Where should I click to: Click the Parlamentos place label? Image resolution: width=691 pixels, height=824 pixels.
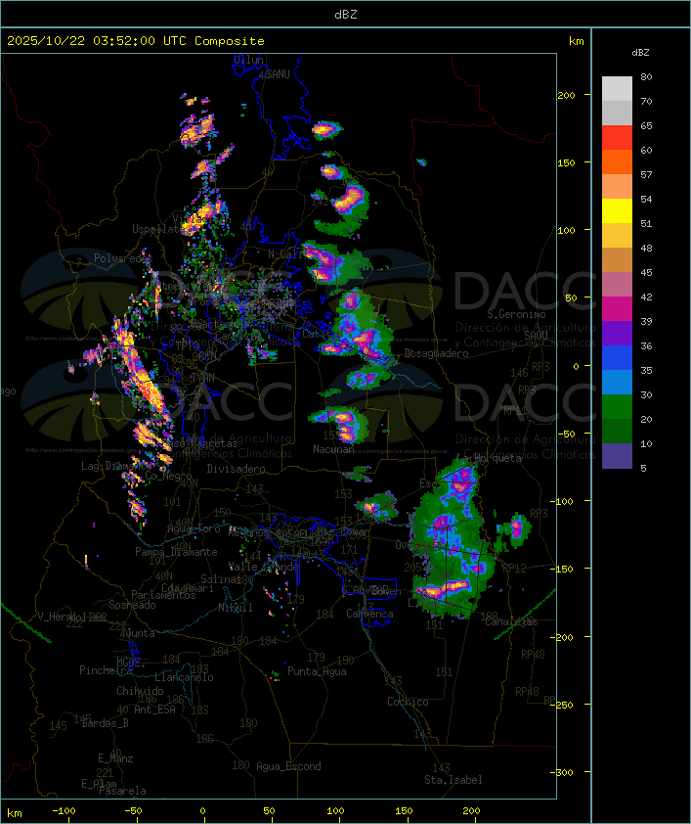coord(163,595)
